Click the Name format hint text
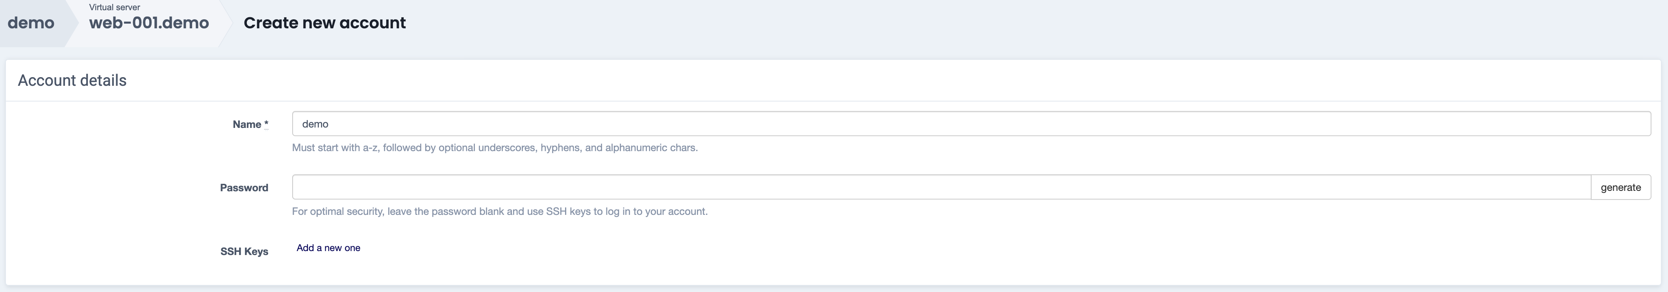The width and height of the screenshot is (1668, 292). (494, 148)
